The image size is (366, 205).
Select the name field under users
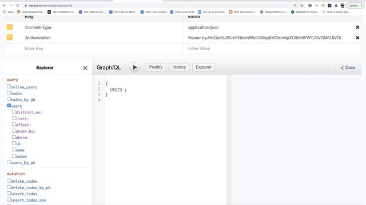(14, 149)
